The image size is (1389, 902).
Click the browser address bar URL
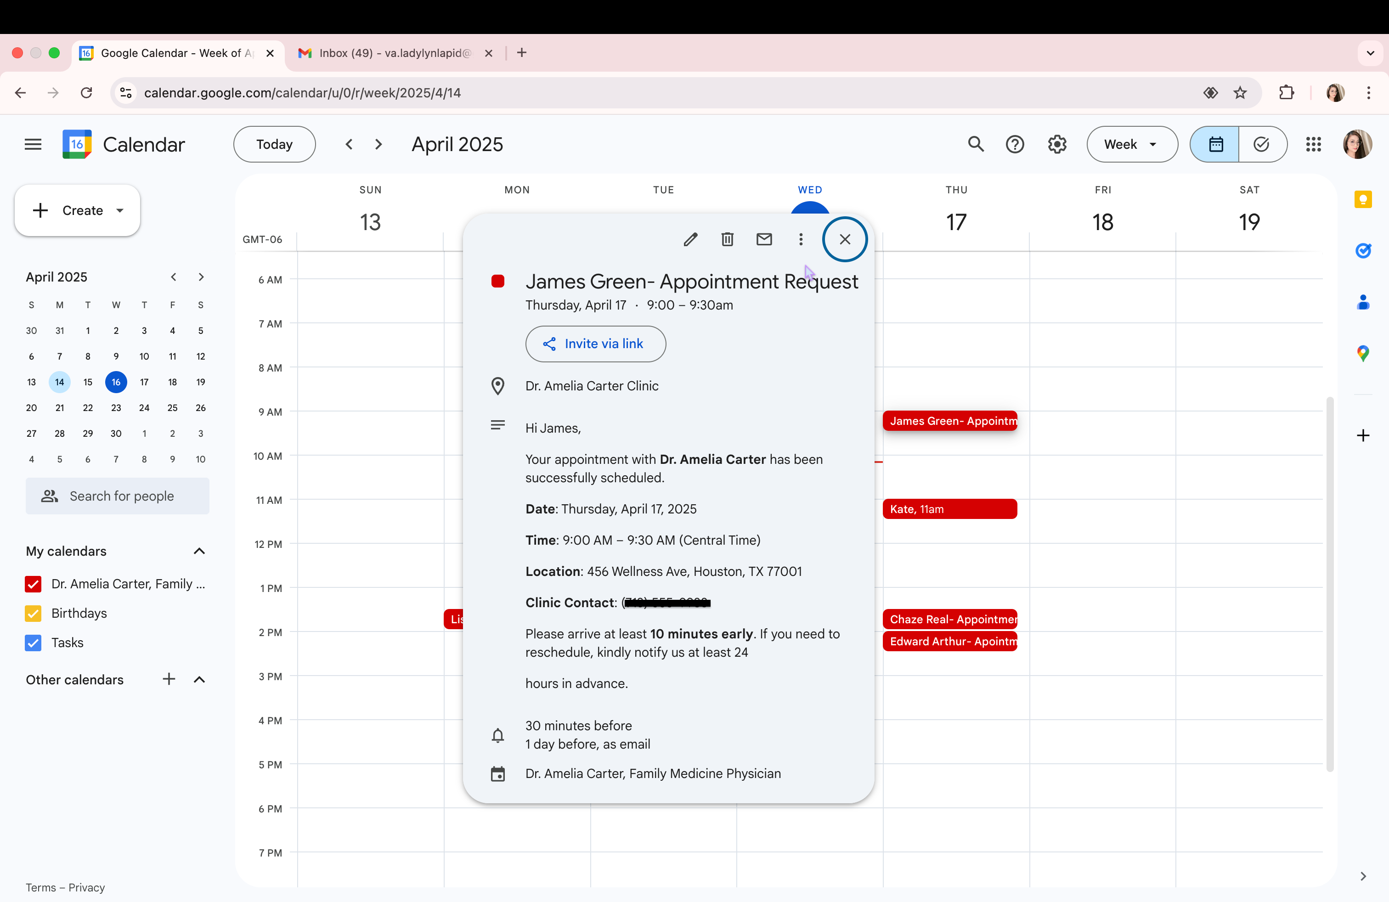click(x=302, y=93)
